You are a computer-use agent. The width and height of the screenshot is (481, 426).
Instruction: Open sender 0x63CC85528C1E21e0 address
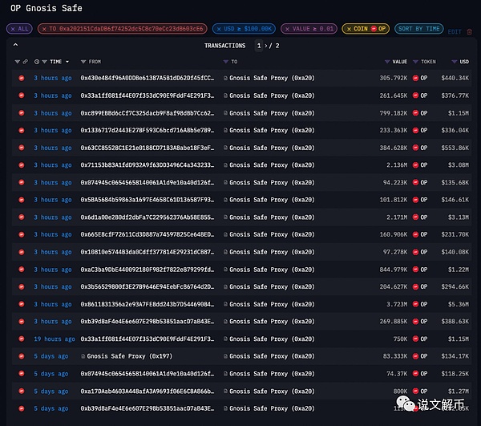[x=148, y=148]
